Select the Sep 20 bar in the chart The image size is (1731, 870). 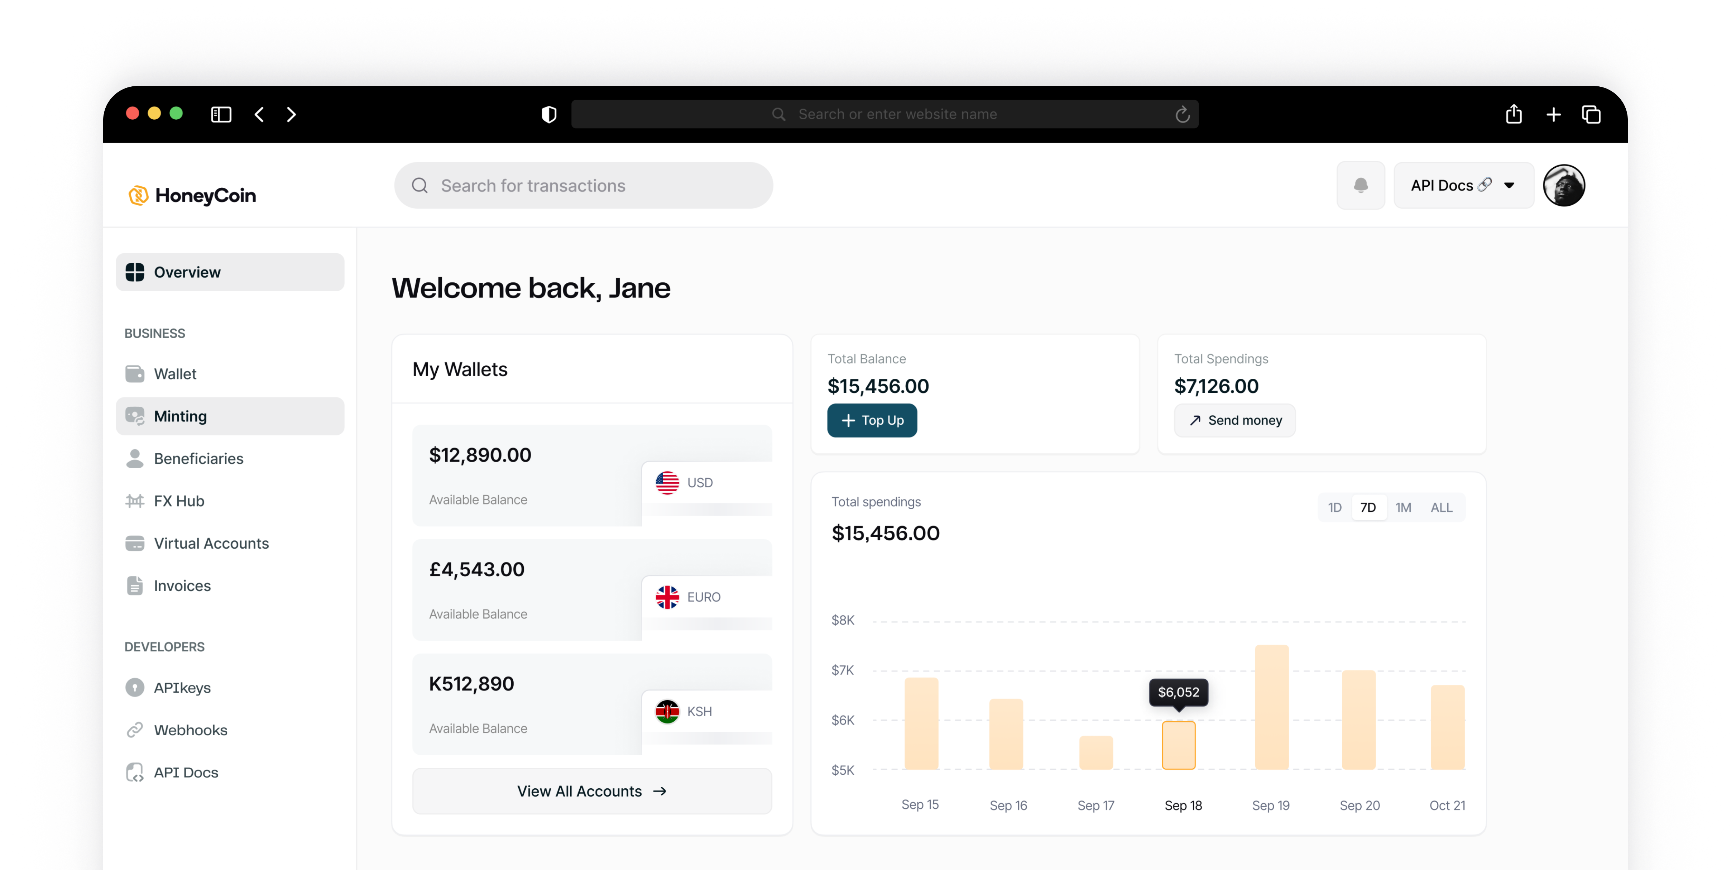(x=1358, y=720)
